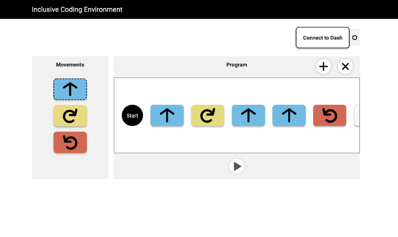Screen dimensions: 398x237
Task: Click the first forward block in the program
Action: 167,115
